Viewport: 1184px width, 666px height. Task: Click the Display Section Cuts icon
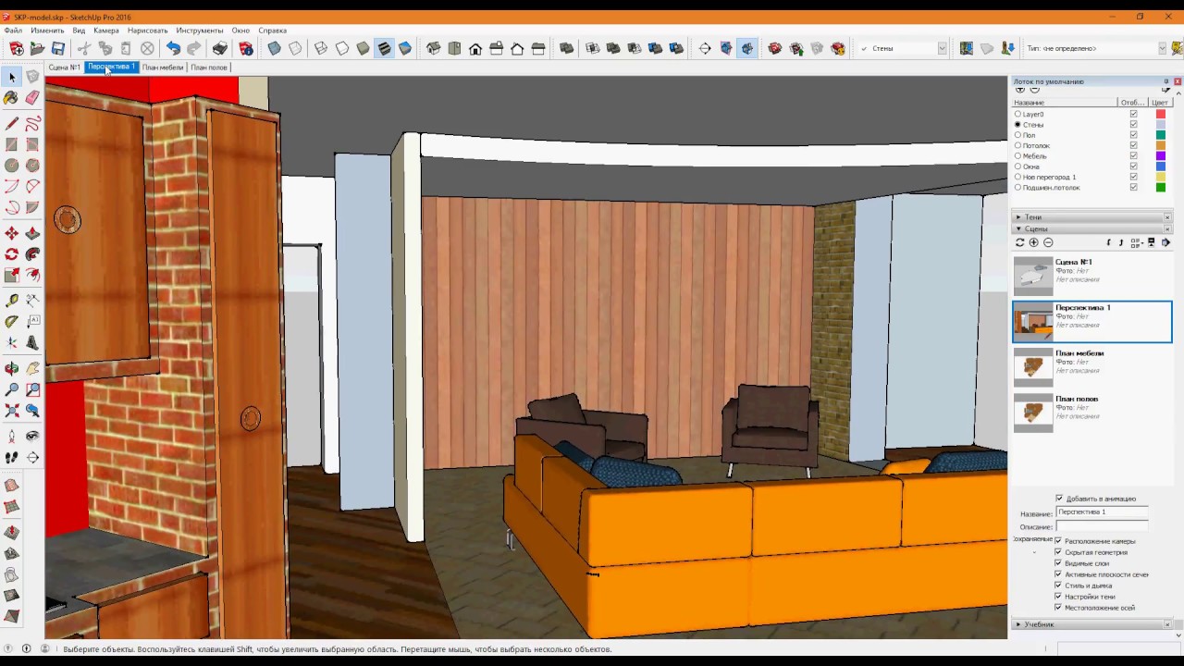pyautogui.click(x=746, y=49)
